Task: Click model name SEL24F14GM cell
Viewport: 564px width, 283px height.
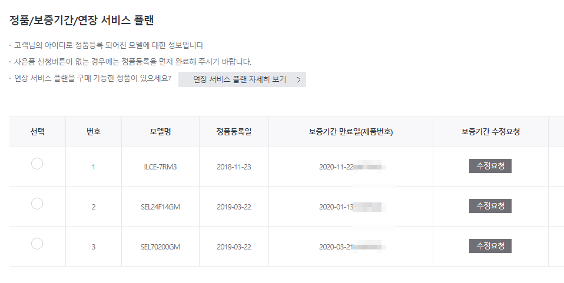Action: [x=160, y=207]
